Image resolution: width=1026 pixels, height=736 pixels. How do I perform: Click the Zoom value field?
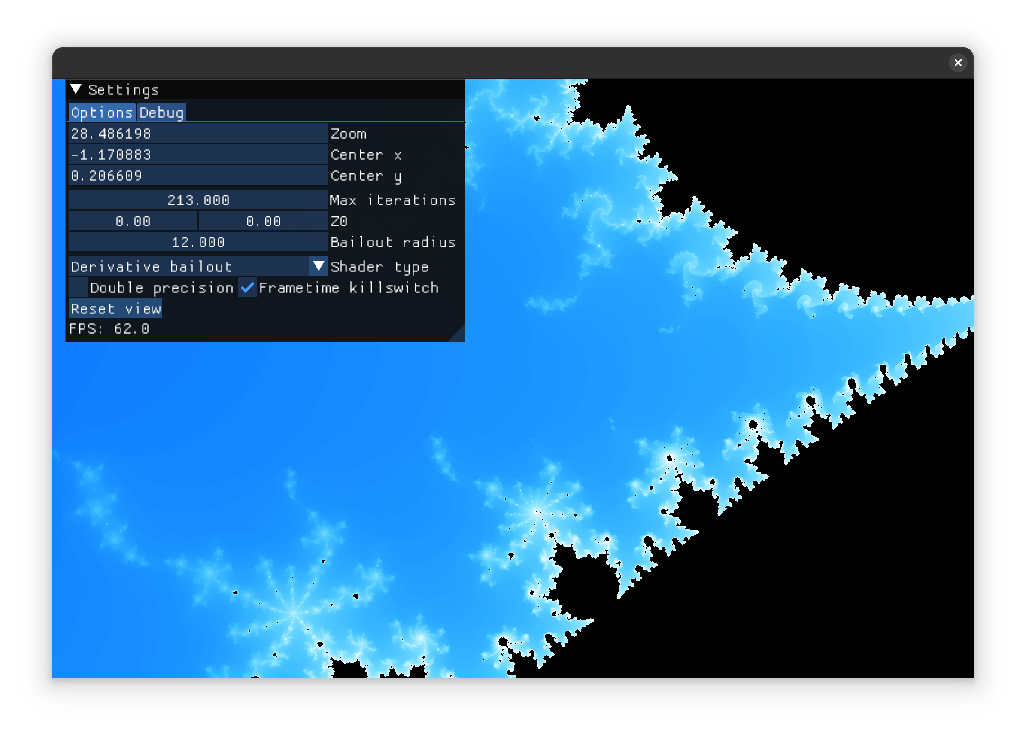[198, 134]
